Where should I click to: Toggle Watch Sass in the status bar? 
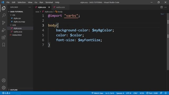[97, 93]
